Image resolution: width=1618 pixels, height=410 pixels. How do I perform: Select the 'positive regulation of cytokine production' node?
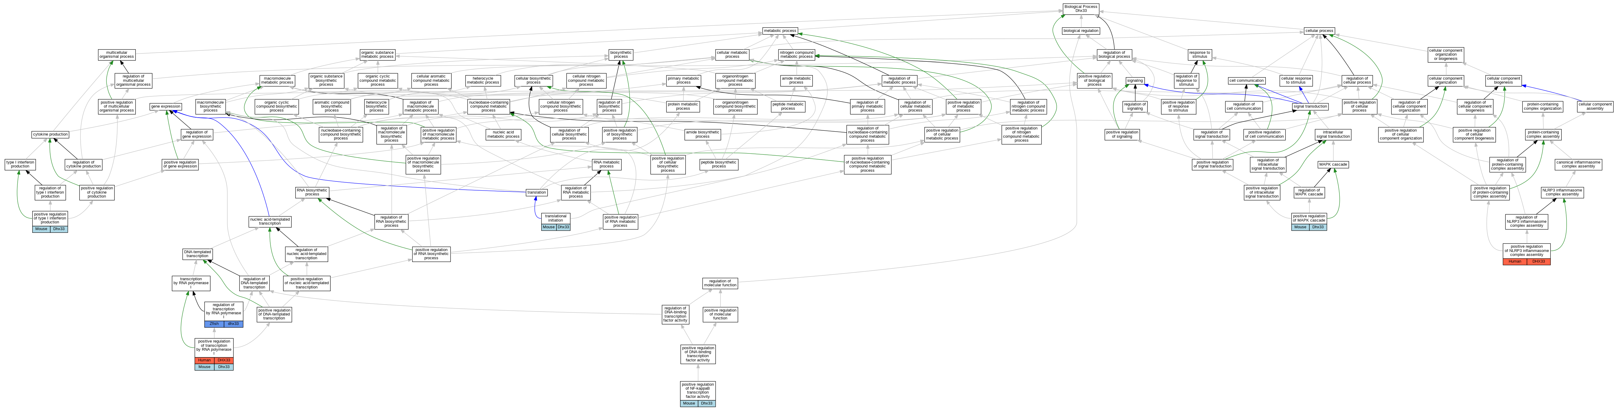coord(97,192)
